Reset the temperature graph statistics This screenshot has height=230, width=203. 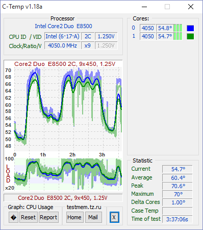29,217
